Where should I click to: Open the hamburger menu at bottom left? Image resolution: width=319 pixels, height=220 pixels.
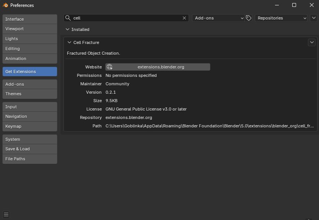point(6,215)
